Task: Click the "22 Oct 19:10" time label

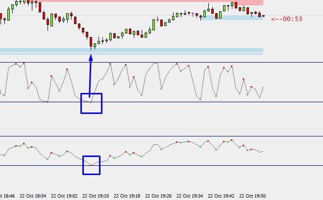Action: point(96,196)
